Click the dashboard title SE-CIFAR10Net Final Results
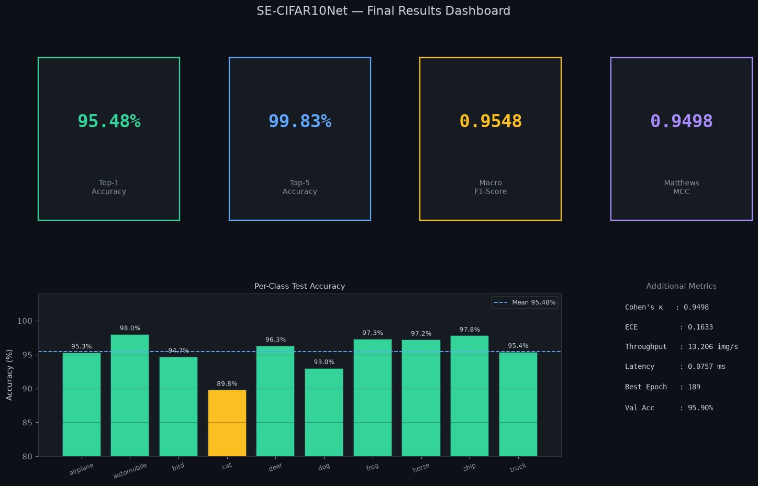The image size is (758, 486). tap(383, 11)
